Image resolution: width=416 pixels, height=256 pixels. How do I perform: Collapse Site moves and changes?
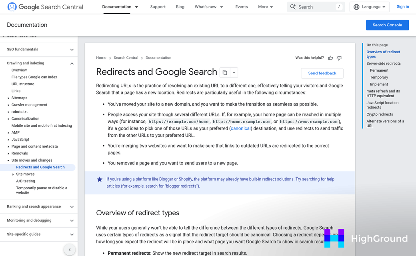coord(8,160)
